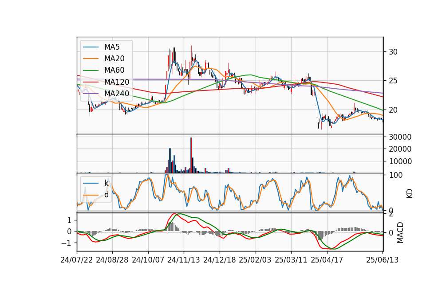Click the k legend label in KD panel
The height and width of the screenshot is (306, 426).
click(x=106, y=183)
